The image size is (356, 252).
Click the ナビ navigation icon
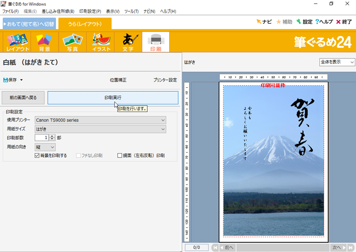pos(264,22)
